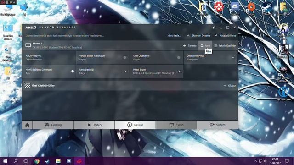
Task: Expand the Ölçekleme Modu dropdown
Action: point(233,58)
